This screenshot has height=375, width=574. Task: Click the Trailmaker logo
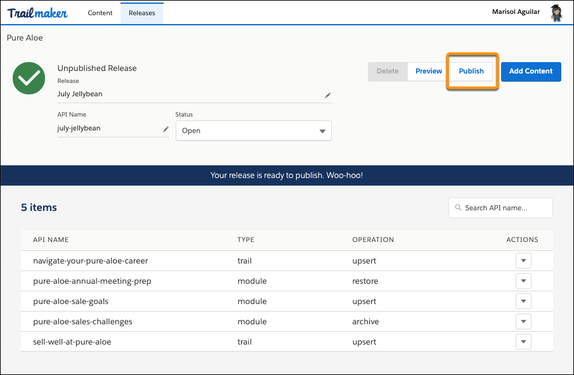coord(37,13)
